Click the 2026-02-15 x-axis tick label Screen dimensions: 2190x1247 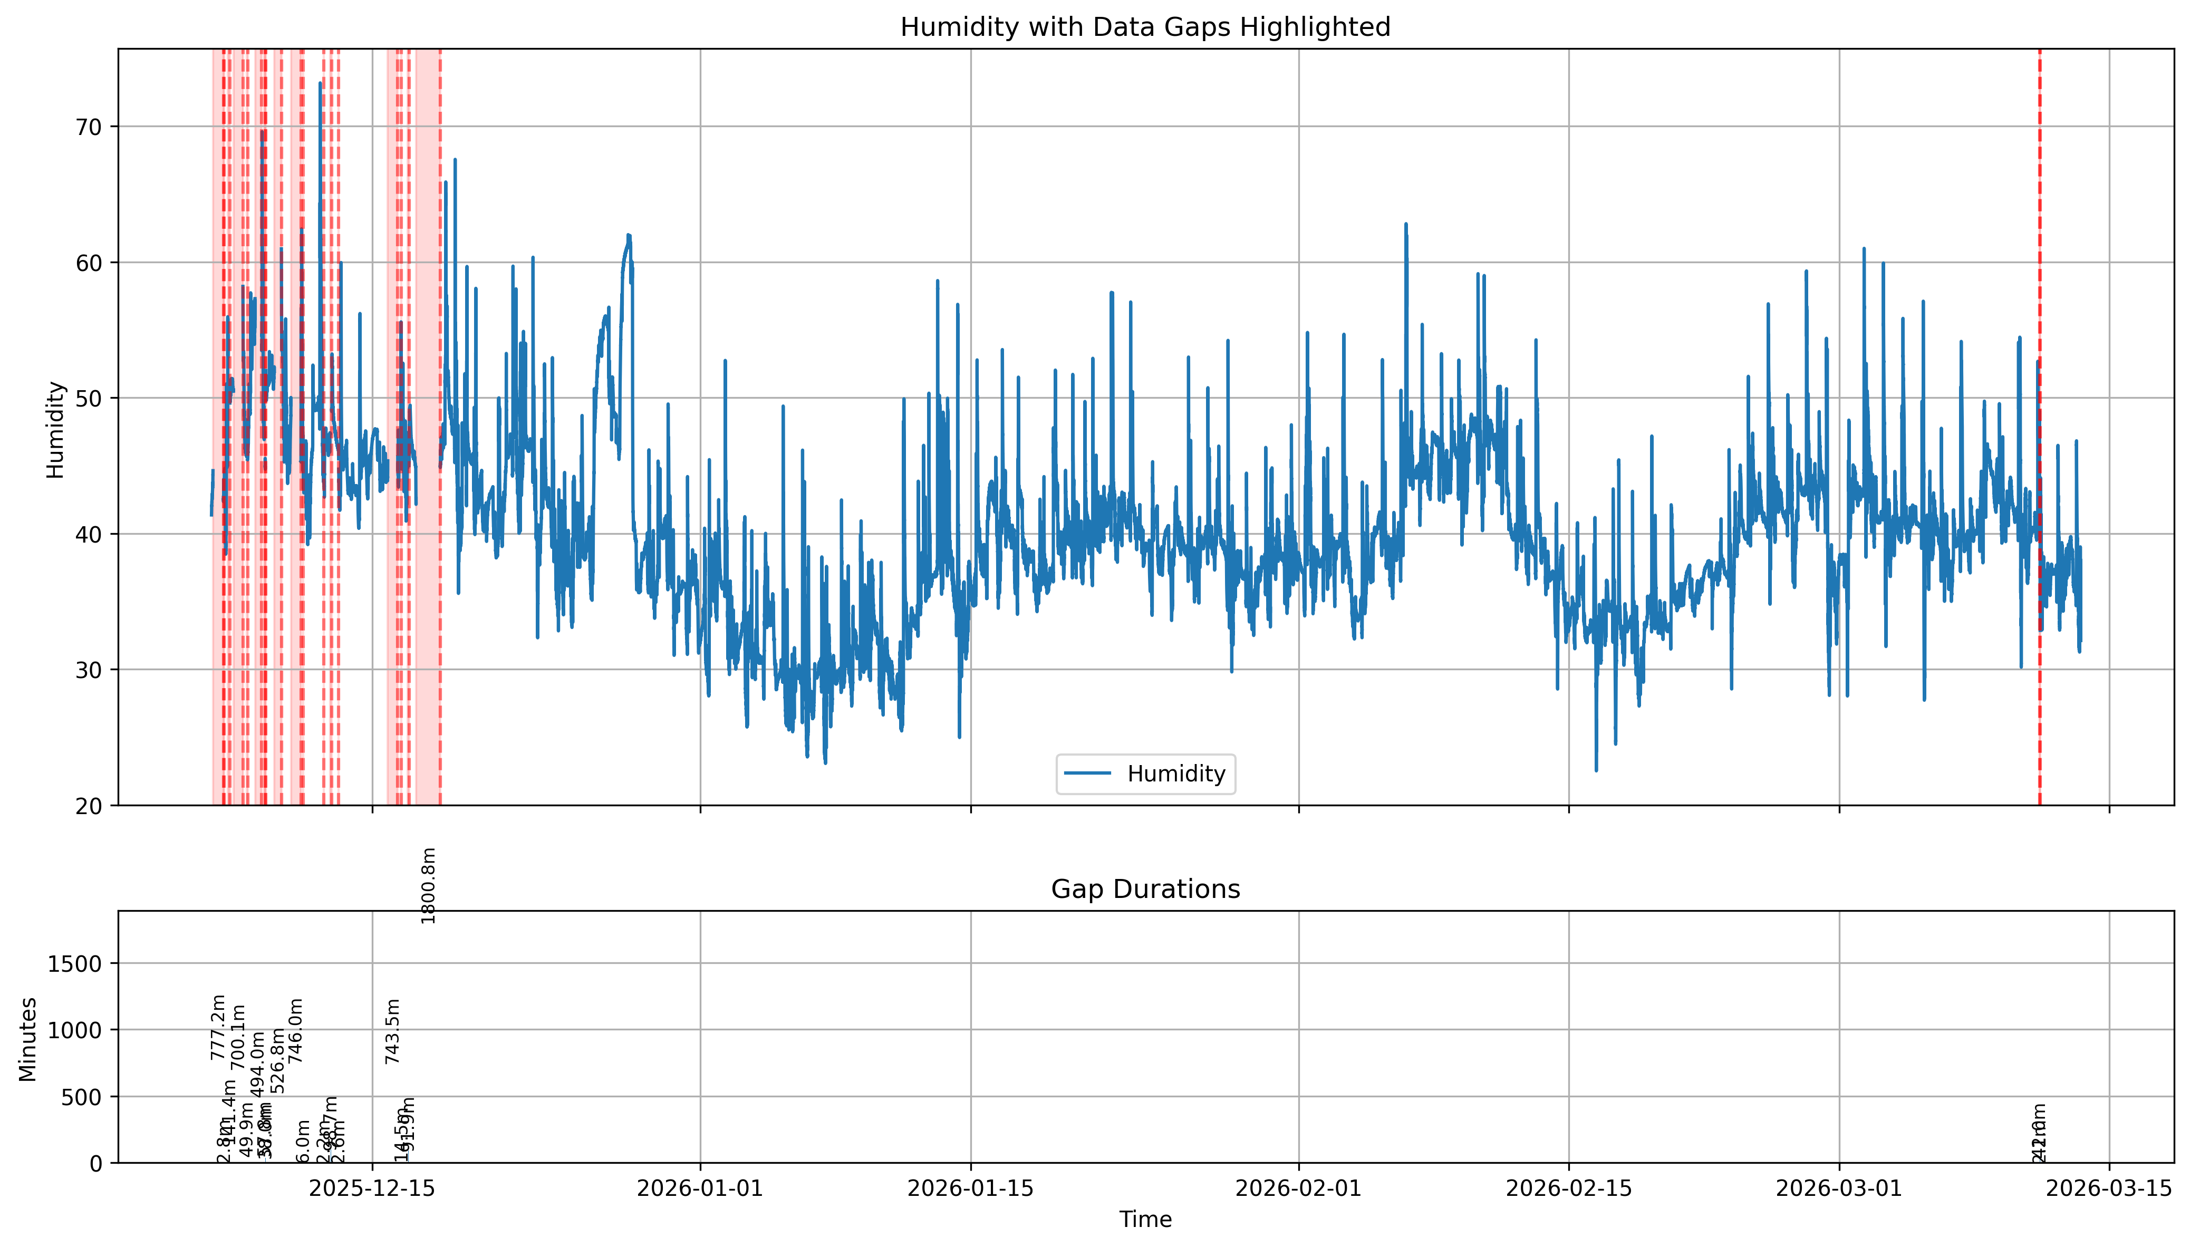coord(1568,1189)
